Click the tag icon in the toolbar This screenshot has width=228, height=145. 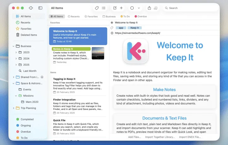(97, 8)
